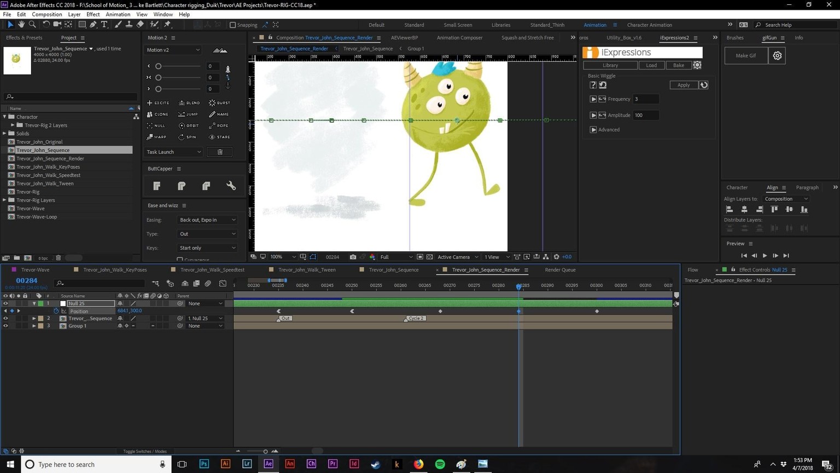Open the Composition menu
The height and width of the screenshot is (473, 840).
[46, 14]
